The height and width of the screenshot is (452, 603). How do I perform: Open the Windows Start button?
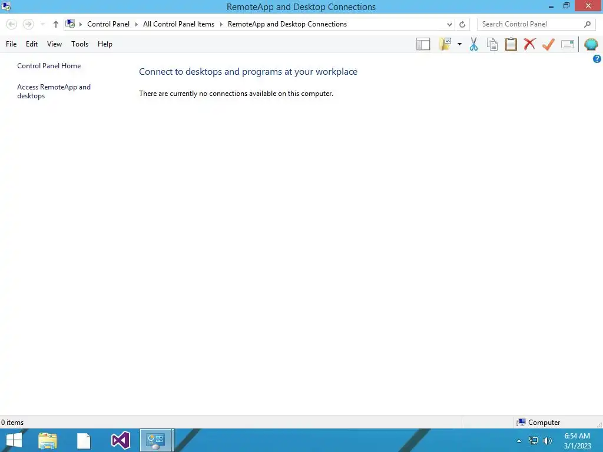pyautogui.click(x=14, y=440)
